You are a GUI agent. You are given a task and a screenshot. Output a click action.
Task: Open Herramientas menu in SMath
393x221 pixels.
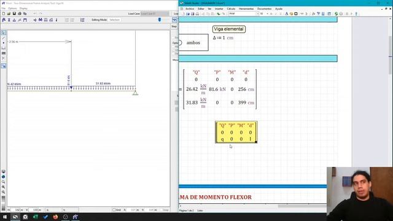(x=246, y=9)
